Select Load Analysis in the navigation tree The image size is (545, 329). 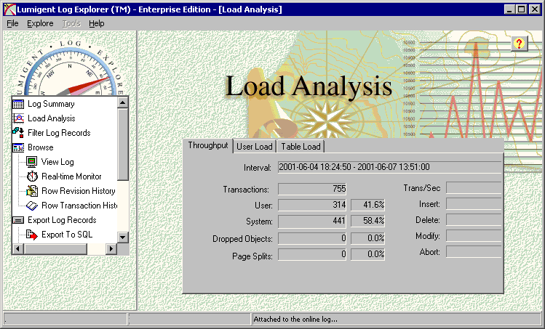[52, 118]
